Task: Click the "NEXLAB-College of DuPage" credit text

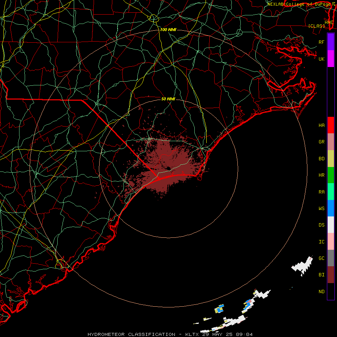Action: (x=299, y=4)
